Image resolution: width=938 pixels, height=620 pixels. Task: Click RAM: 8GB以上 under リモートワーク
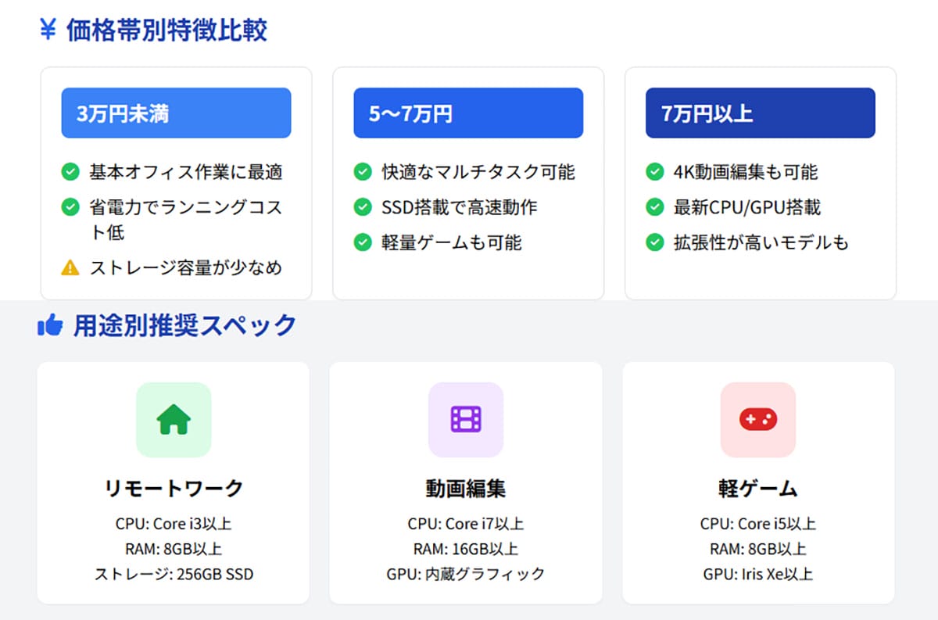174,549
